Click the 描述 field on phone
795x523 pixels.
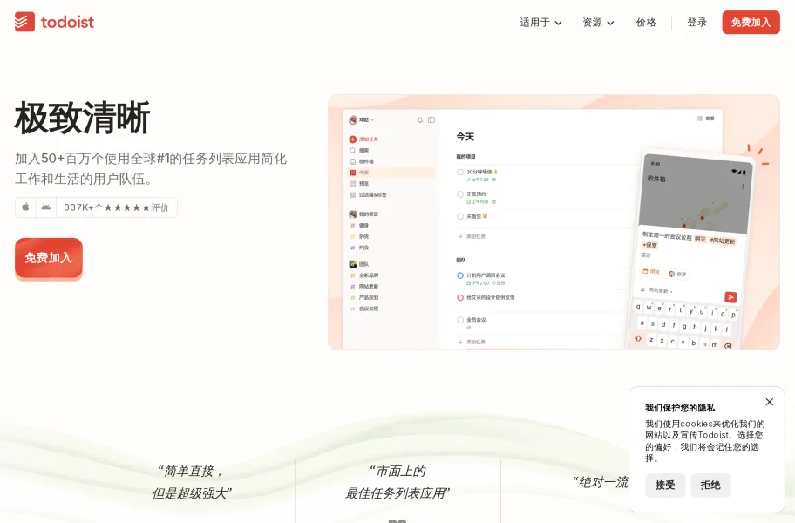point(645,255)
